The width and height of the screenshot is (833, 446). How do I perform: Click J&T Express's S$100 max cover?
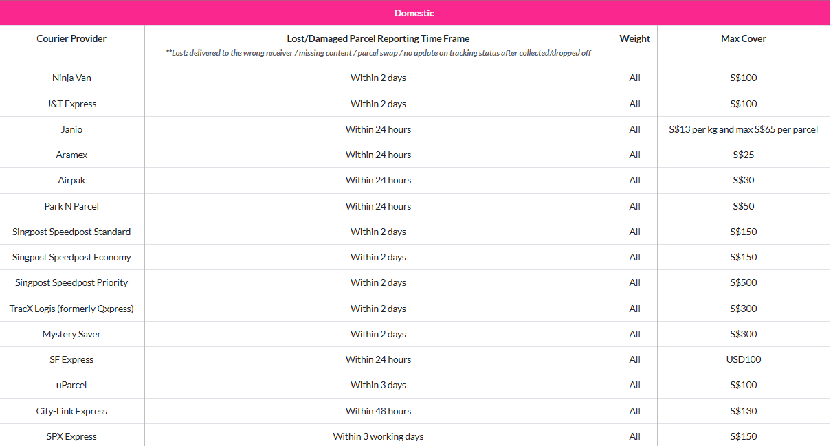(x=743, y=104)
